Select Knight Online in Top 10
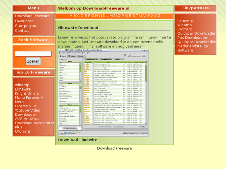This screenshot has height=169, width=226. (x=27, y=93)
